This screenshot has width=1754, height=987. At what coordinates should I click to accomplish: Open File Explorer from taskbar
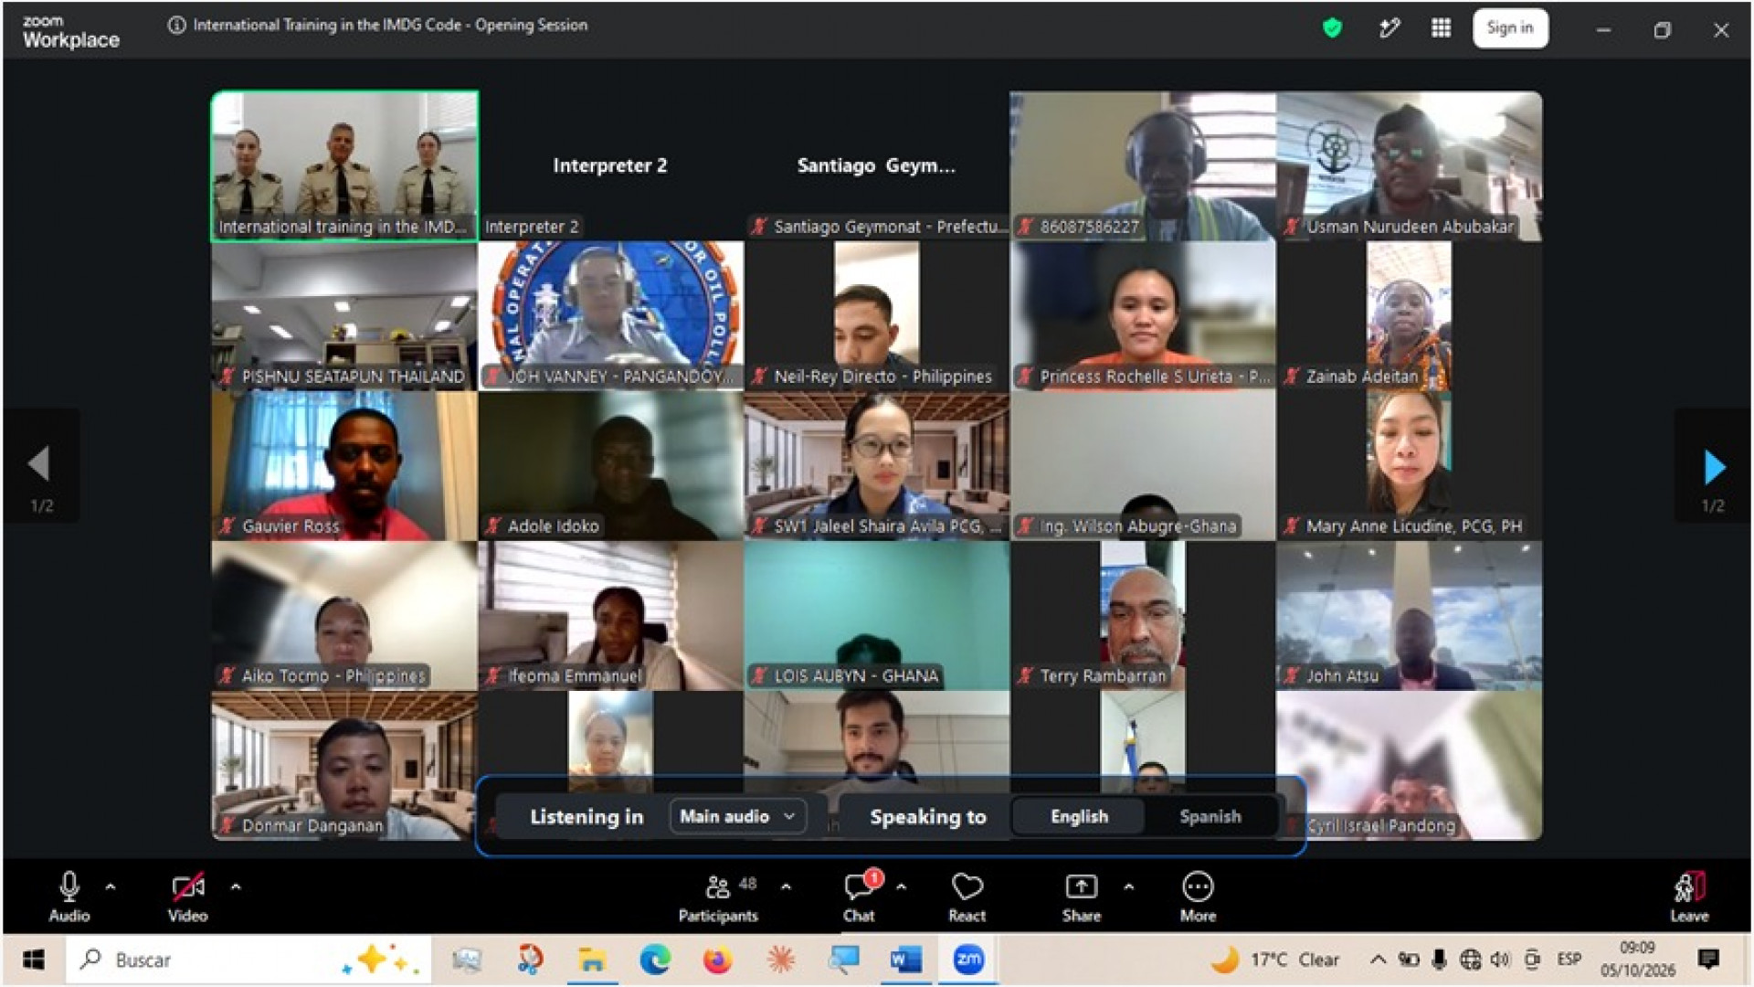coord(592,960)
